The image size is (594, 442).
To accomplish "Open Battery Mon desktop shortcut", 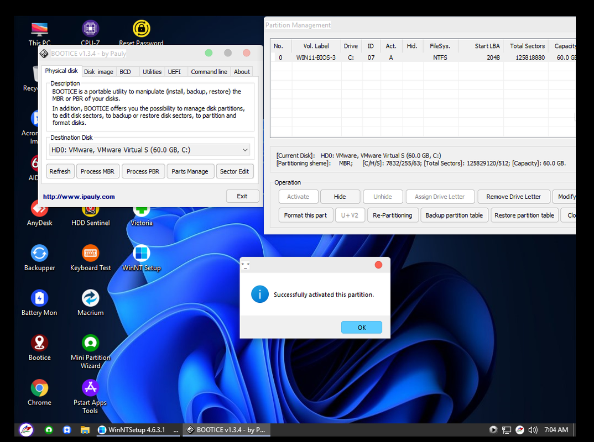I will 39,303.
